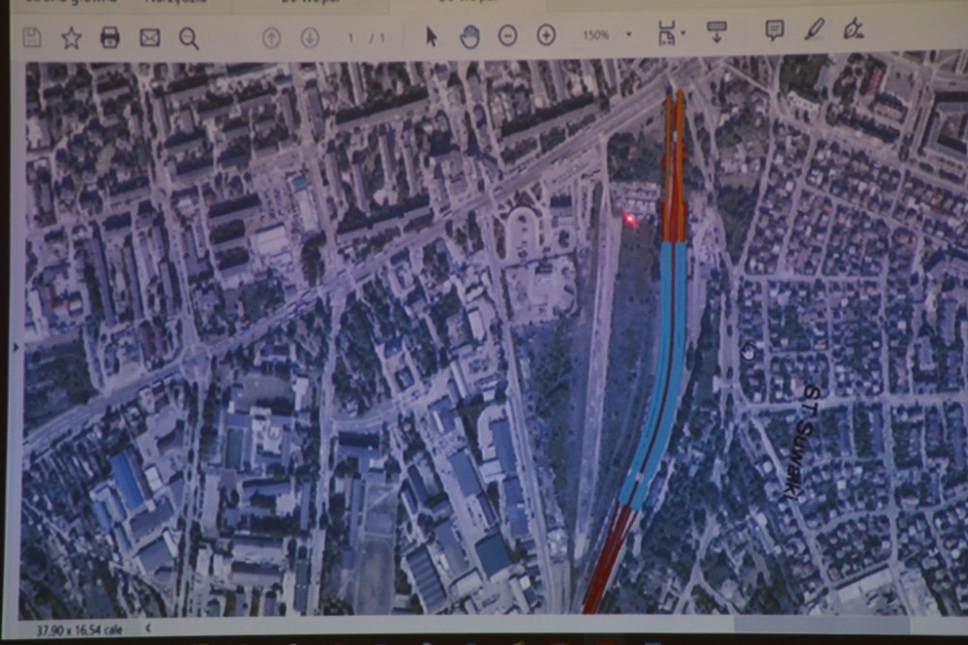The image size is (968, 645).
Task: Open the 150% zoom level dropdown
Action: [x=628, y=35]
